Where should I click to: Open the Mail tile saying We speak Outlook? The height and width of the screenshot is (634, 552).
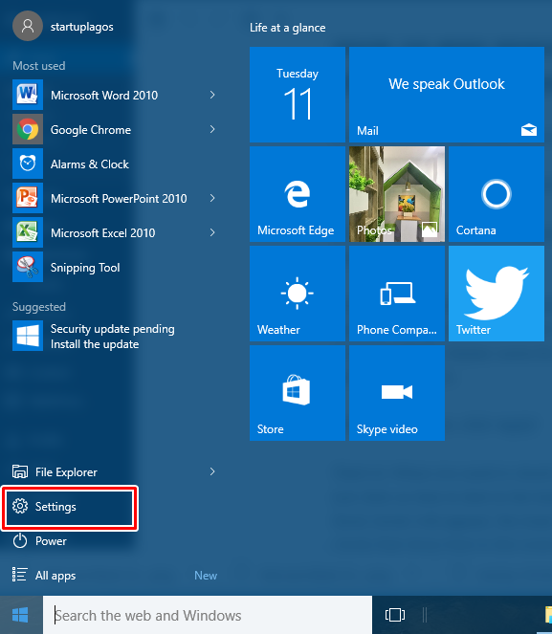(x=447, y=95)
